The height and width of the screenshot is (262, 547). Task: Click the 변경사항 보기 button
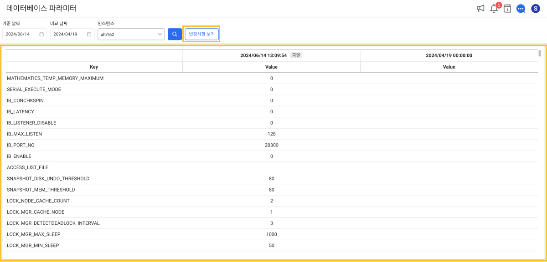coord(201,34)
